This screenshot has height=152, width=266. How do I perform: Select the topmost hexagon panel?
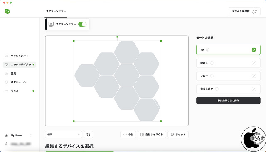(127, 52)
